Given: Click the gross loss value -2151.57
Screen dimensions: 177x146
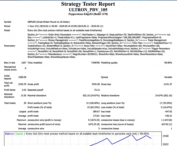Looking at the screenshot, I should point(168,84).
